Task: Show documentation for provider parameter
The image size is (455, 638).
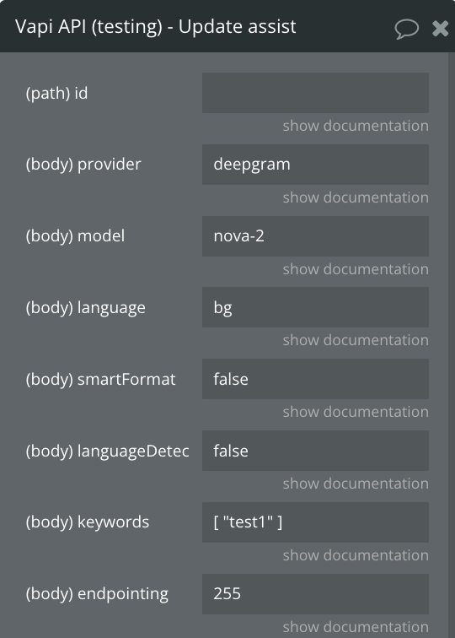Action: click(x=356, y=197)
